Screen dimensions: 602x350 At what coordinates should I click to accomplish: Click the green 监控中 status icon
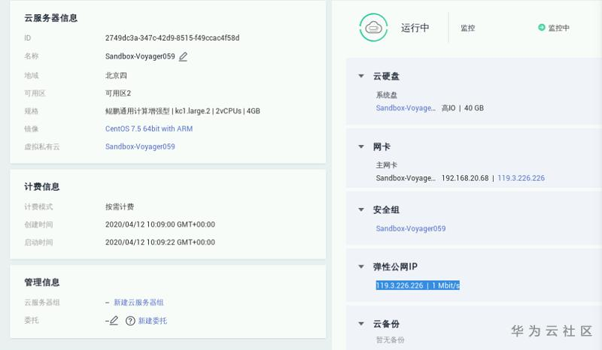pyautogui.click(x=541, y=27)
